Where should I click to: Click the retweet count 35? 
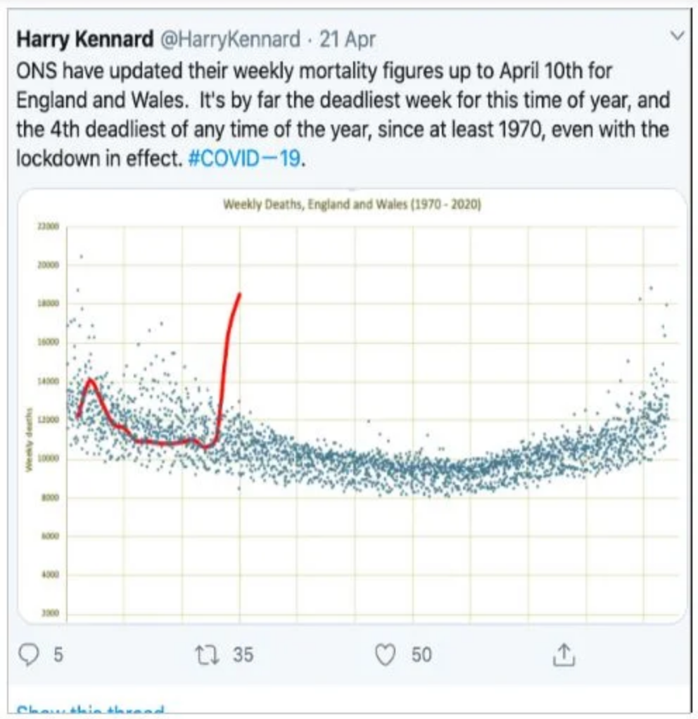point(243,655)
